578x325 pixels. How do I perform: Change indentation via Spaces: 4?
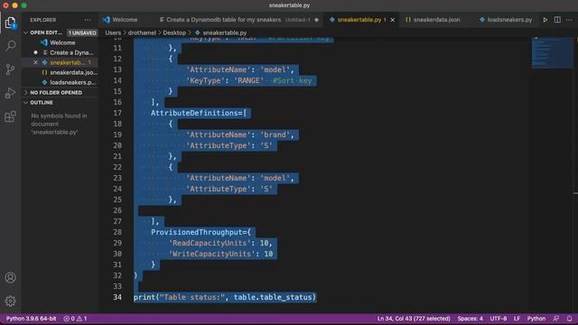point(470,319)
